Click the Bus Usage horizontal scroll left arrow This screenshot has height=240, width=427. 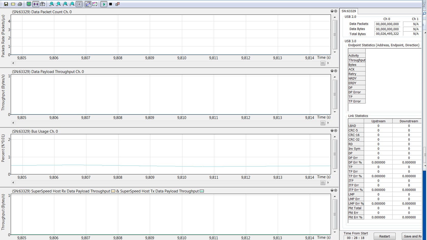pos(13,183)
